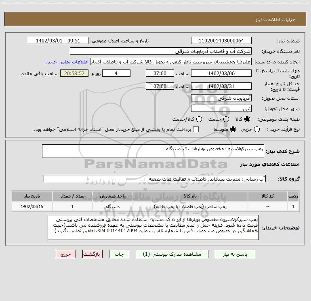This screenshot has height=301, width=311.
Task: Click the اطلاعات کالاهای مورد نیاز heading
Action: (x=269, y=164)
